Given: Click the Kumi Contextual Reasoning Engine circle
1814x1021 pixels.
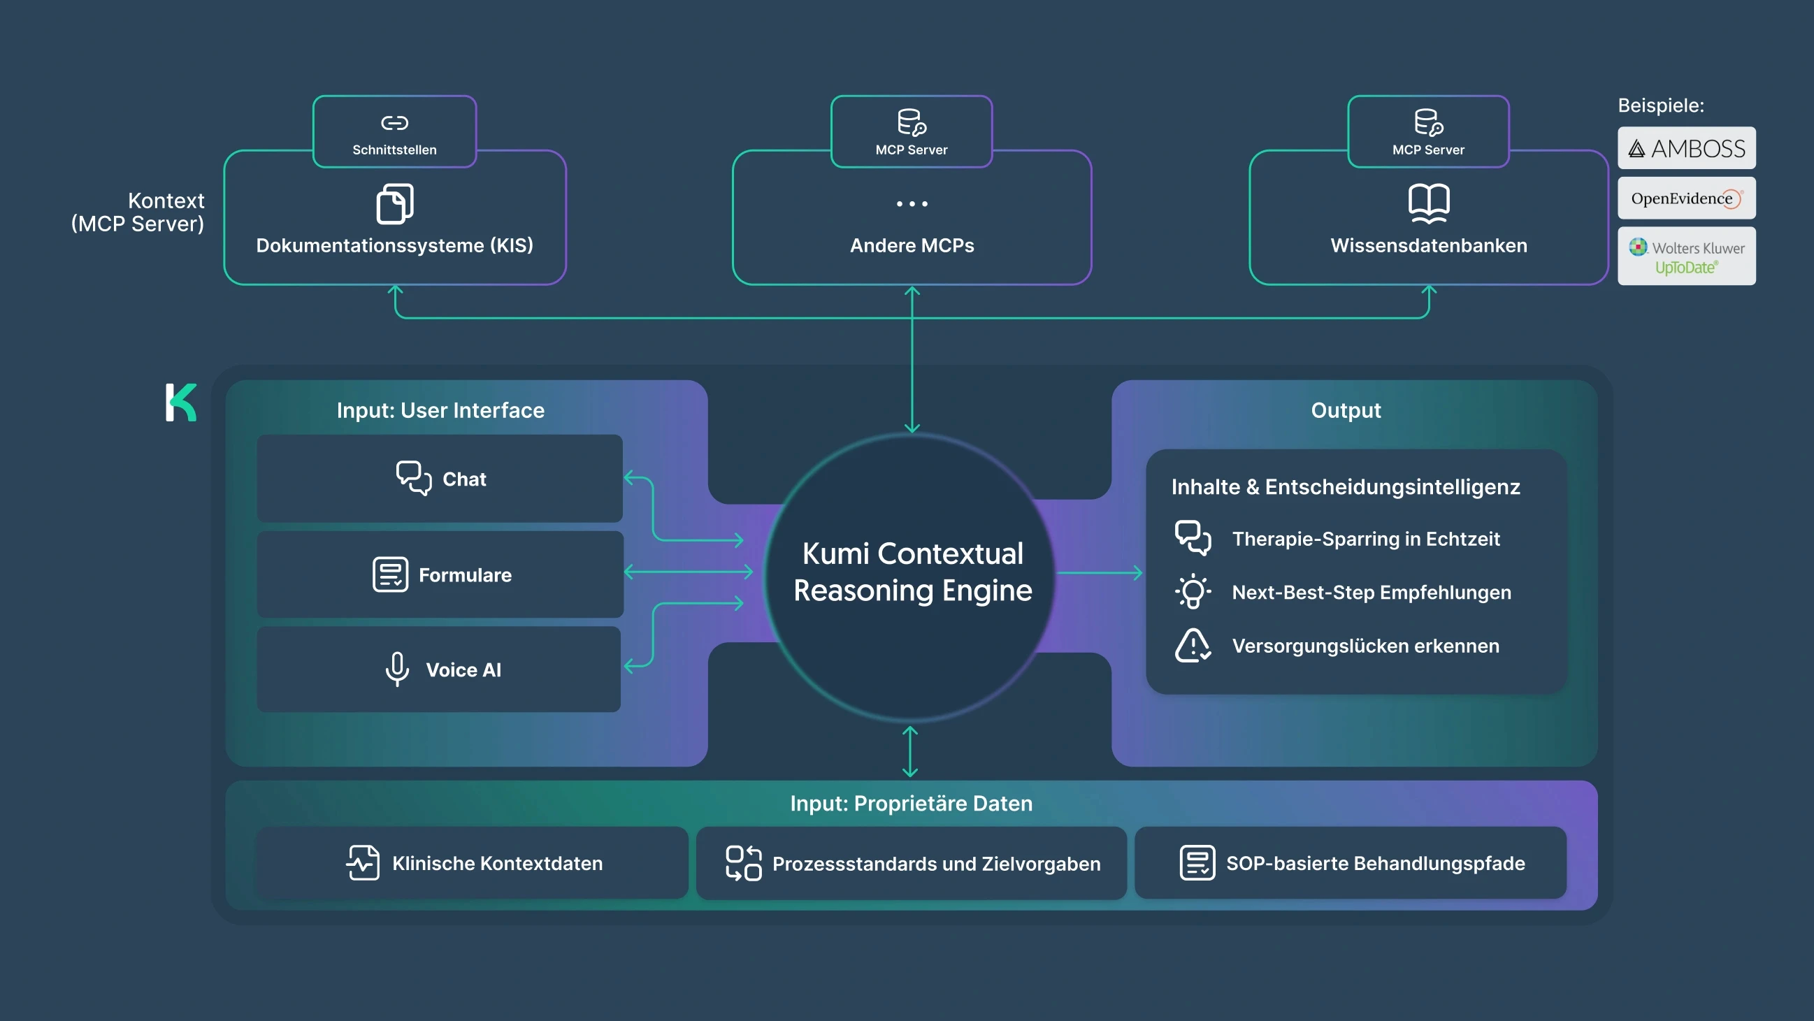Looking at the screenshot, I should (912, 574).
